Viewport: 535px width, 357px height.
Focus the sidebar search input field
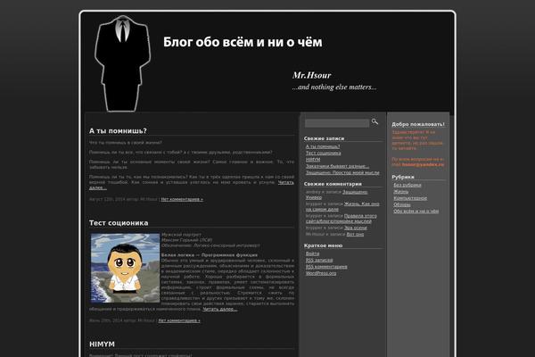coord(337,123)
